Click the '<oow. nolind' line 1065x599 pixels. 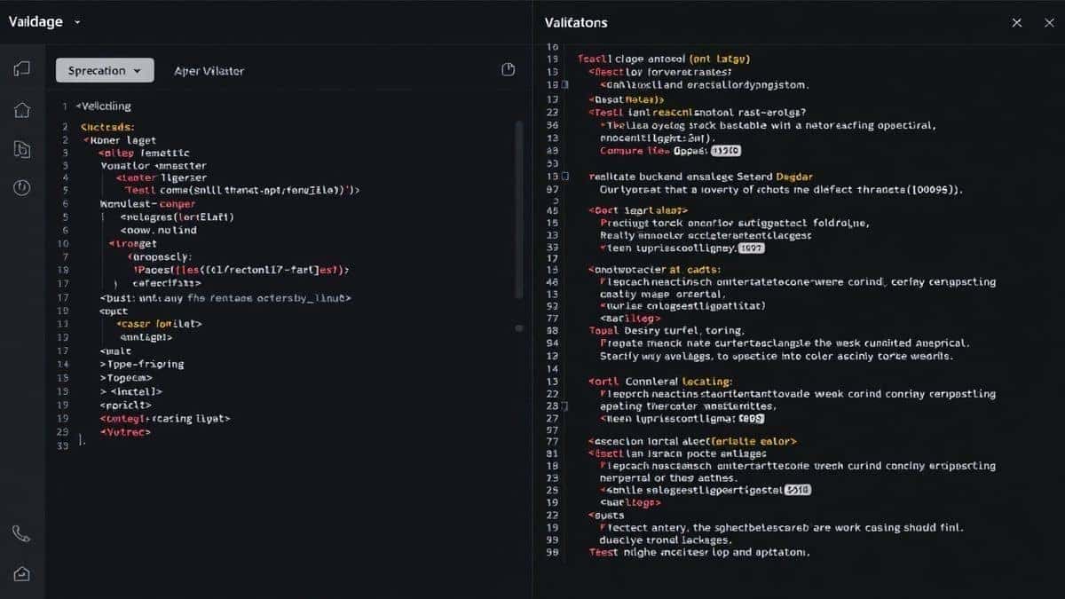pos(158,230)
